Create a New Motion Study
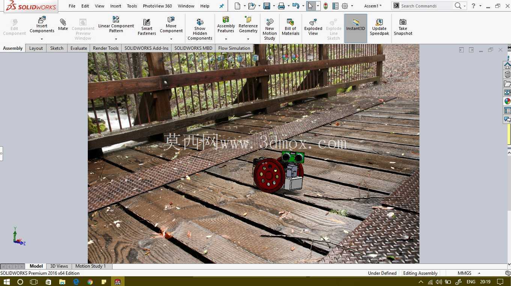This screenshot has width=511, height=286. [269, 29]
